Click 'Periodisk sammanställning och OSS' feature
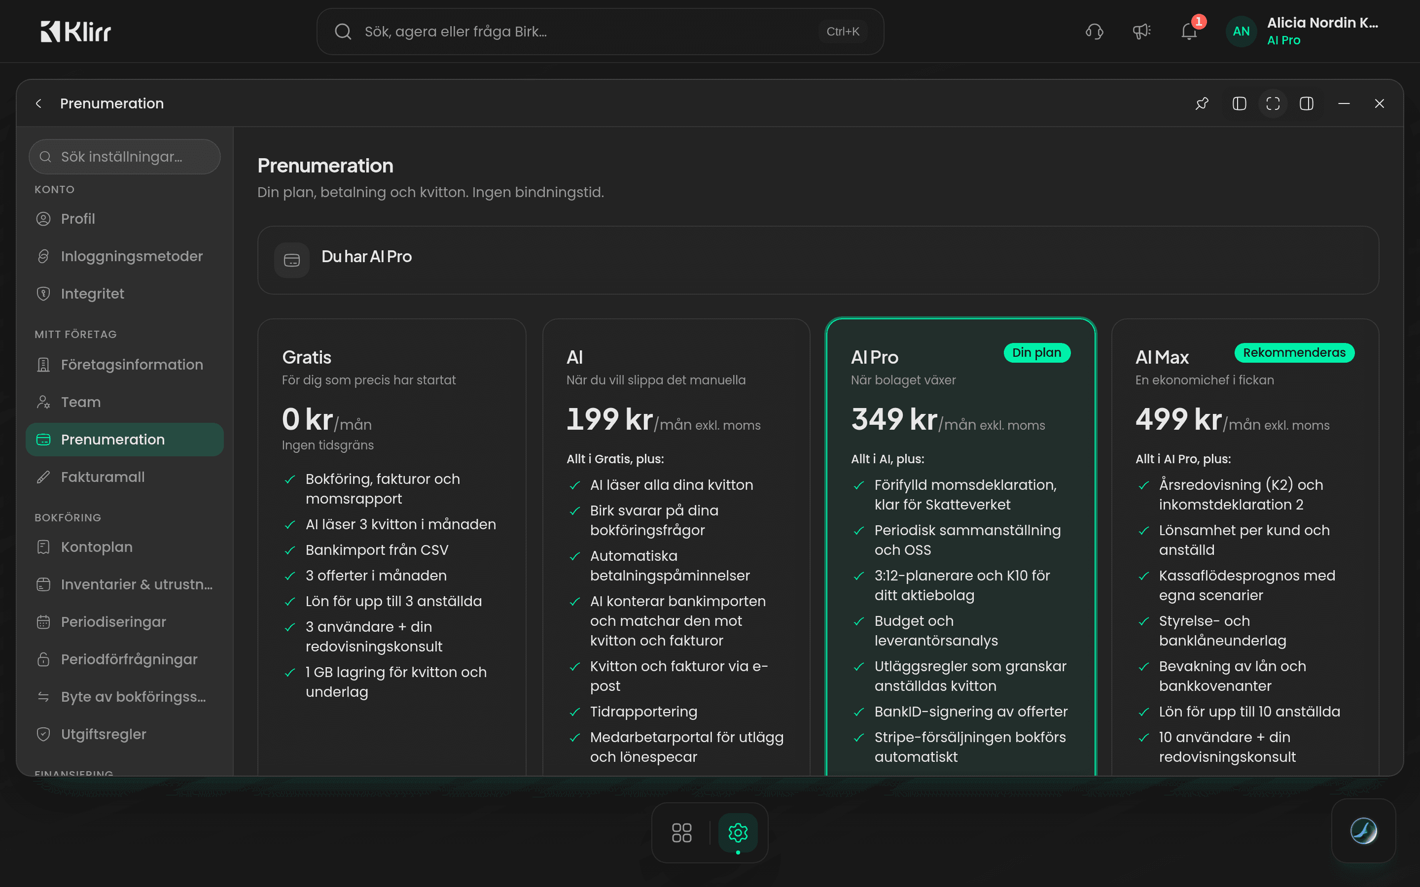The width and height of the screenshot is (1420, 887). tap(967, 540)
